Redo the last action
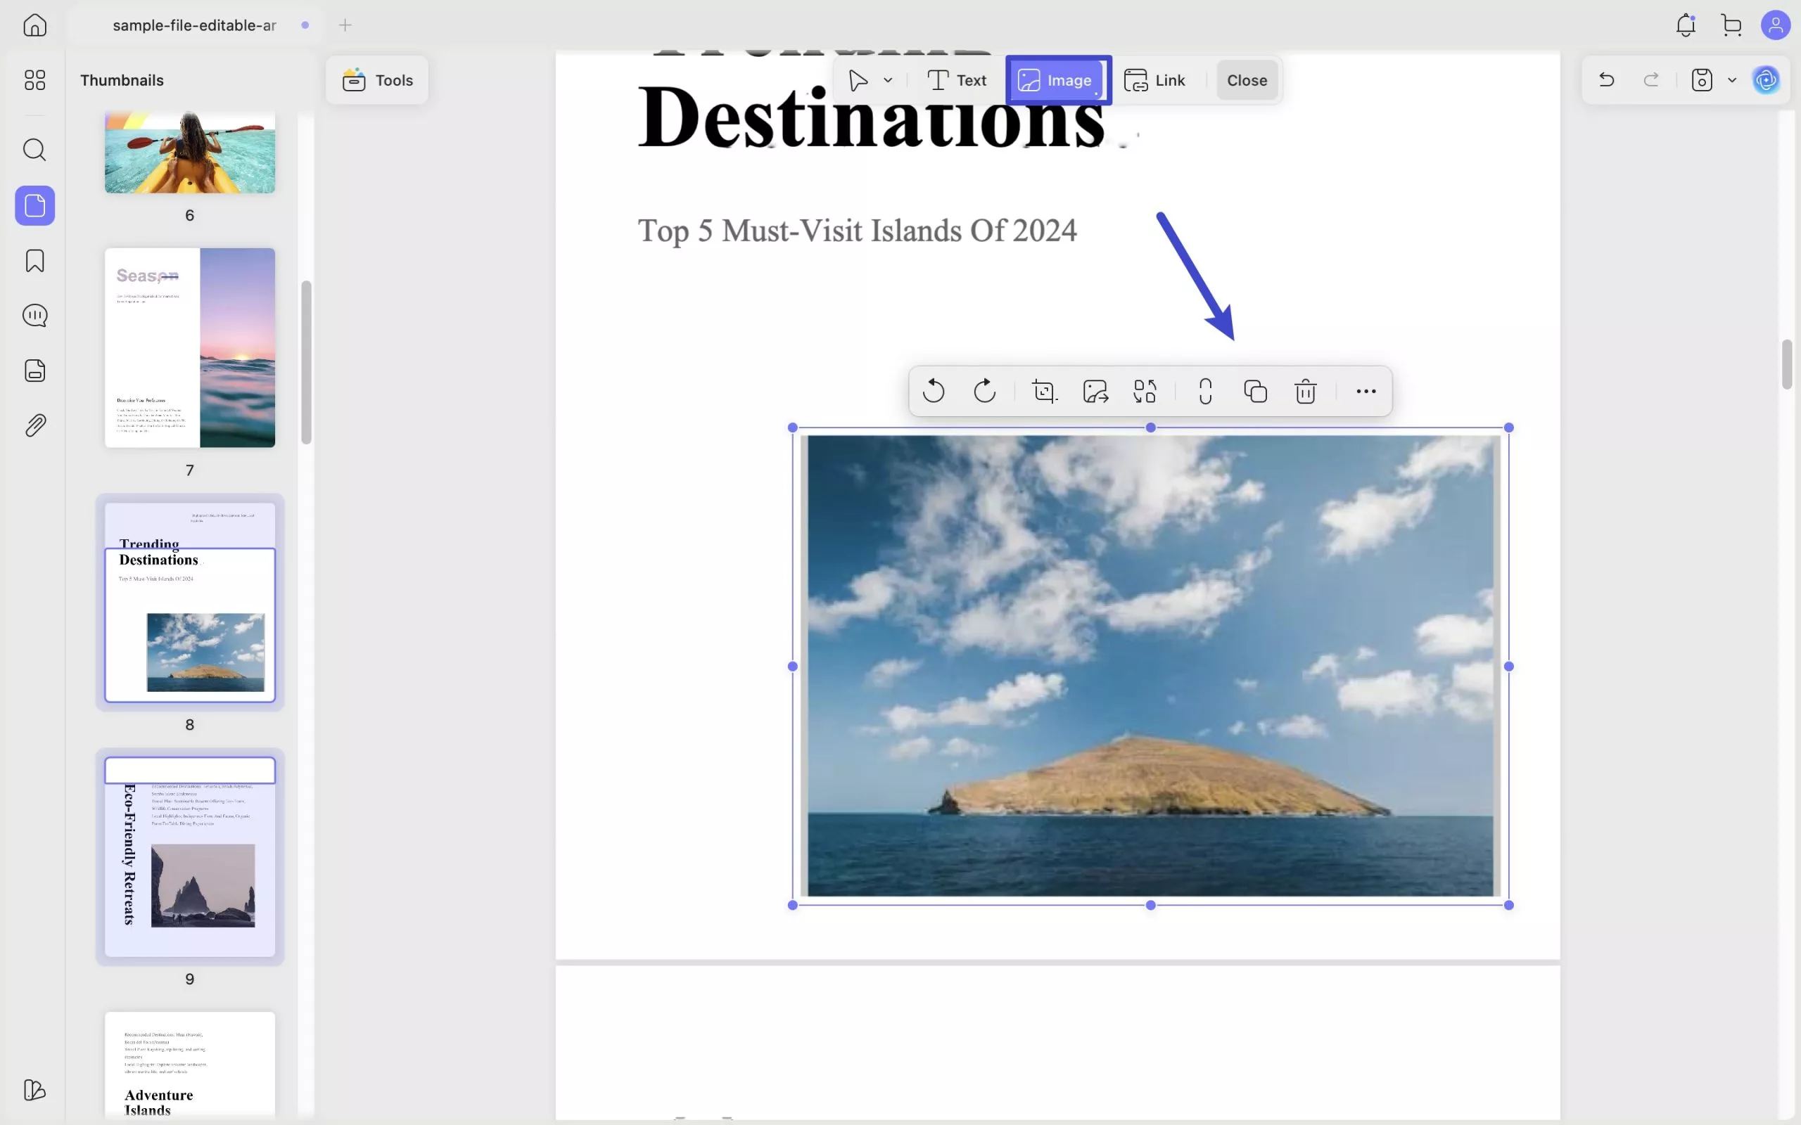 coord(1651,79)
